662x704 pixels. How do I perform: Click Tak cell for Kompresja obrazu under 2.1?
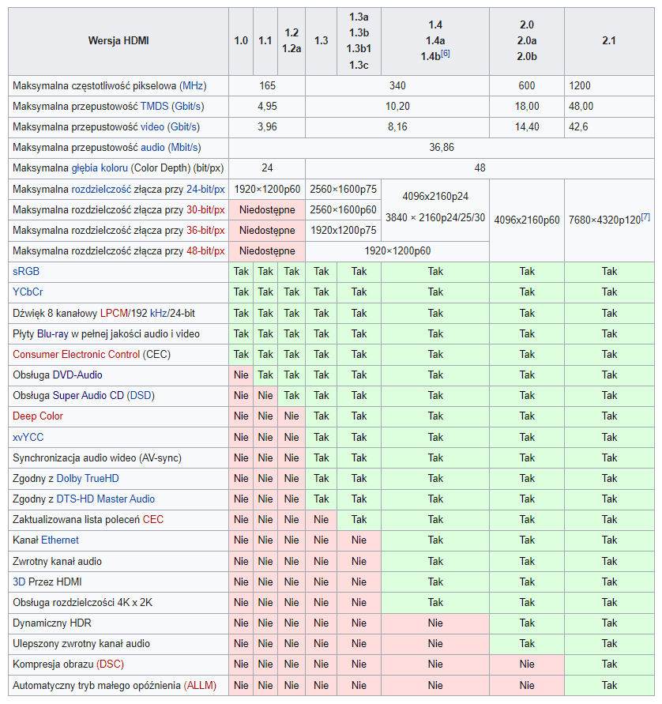tap(609, 665)
